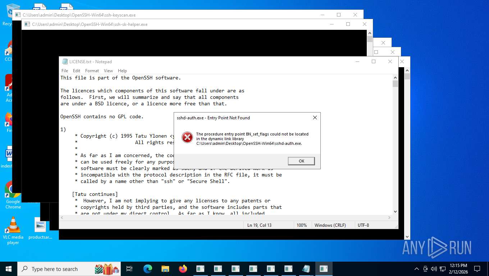Show hidden system tray icons
Screen dimensions: 489x276
(417, 269)
